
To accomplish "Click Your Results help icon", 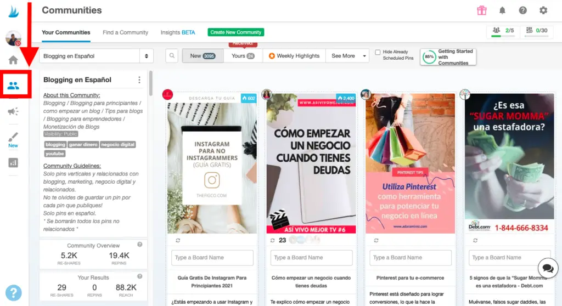I will 140,276.
